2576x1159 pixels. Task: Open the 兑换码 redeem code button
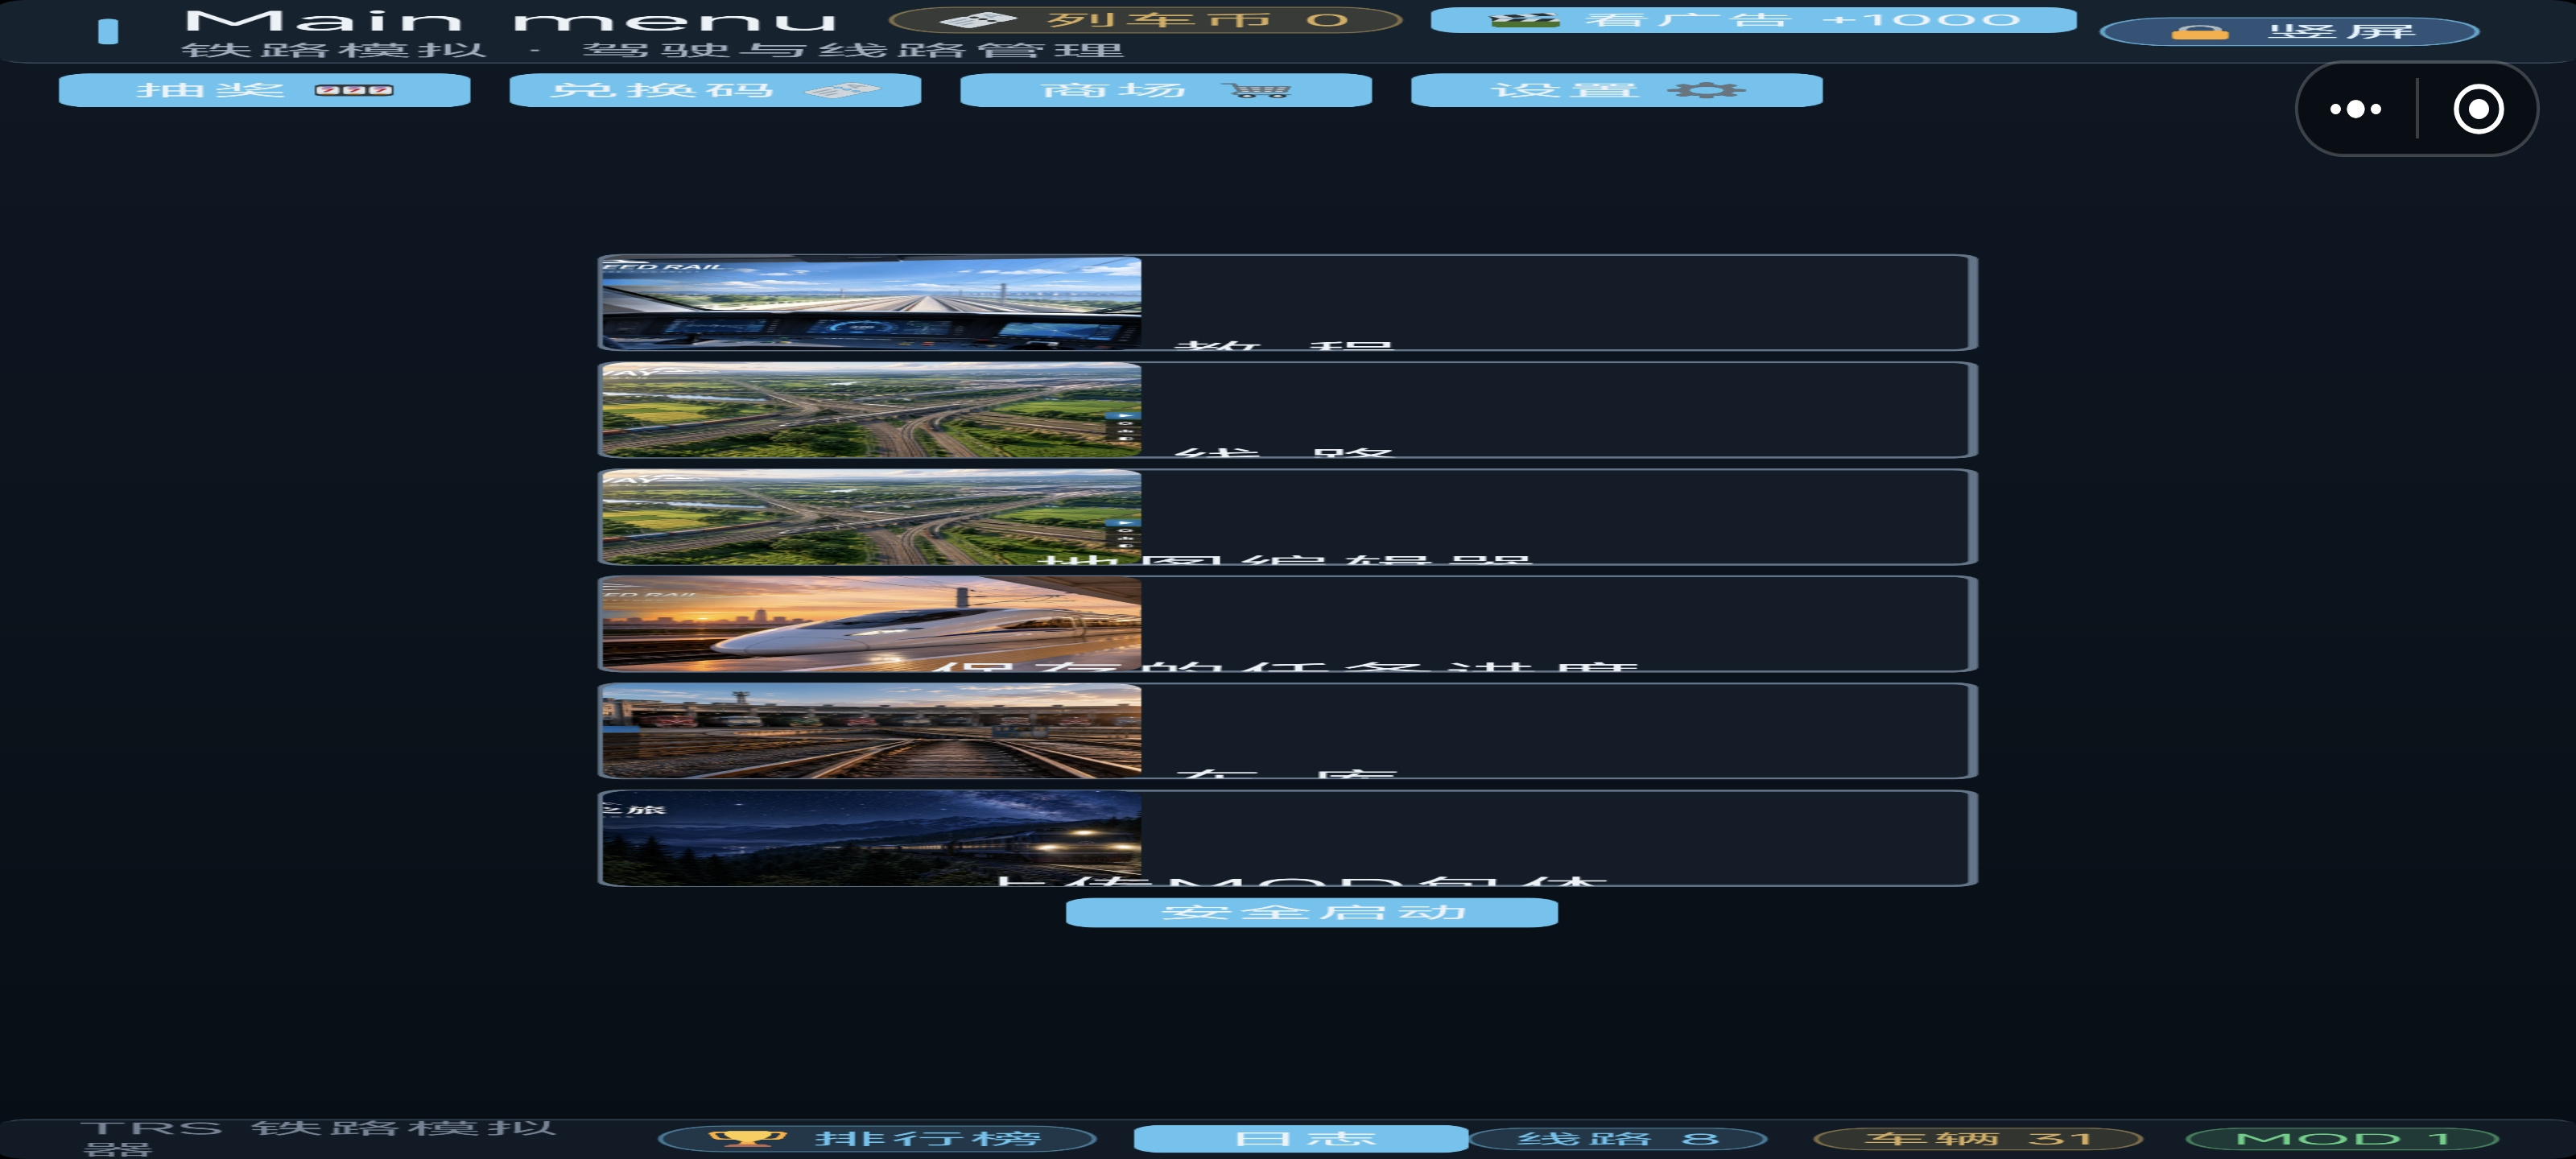[x=715, y=90]
